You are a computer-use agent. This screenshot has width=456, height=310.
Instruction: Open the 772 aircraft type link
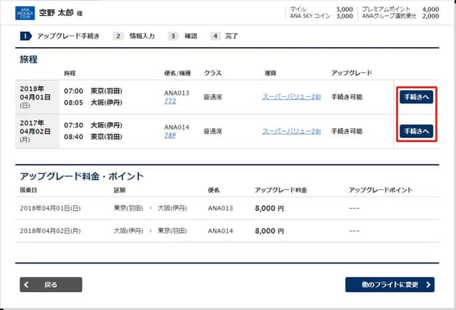(x=170, y=102)
